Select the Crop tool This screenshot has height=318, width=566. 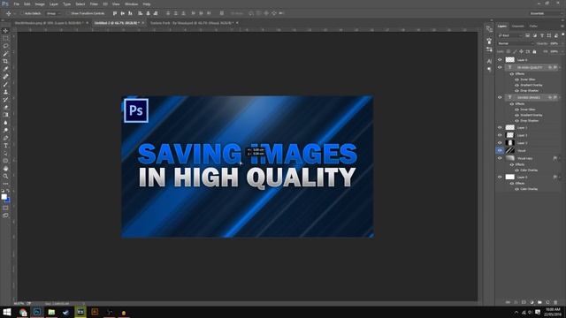click(5, 61)
